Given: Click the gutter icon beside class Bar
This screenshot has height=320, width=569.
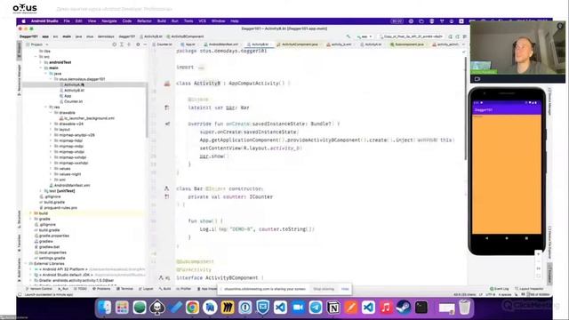Looking at the screenshot, I should click(x=166, y=188).
